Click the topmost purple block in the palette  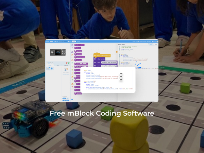click(80, 45)
